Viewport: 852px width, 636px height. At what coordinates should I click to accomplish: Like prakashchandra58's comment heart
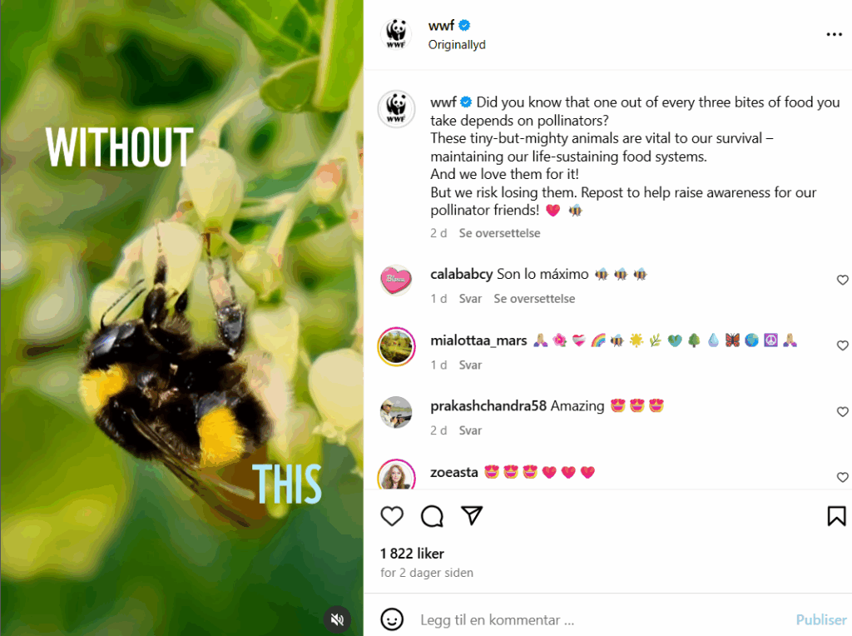842,412
